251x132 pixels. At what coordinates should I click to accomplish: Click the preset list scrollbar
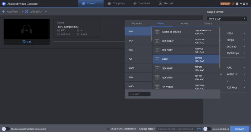[220, 48]
